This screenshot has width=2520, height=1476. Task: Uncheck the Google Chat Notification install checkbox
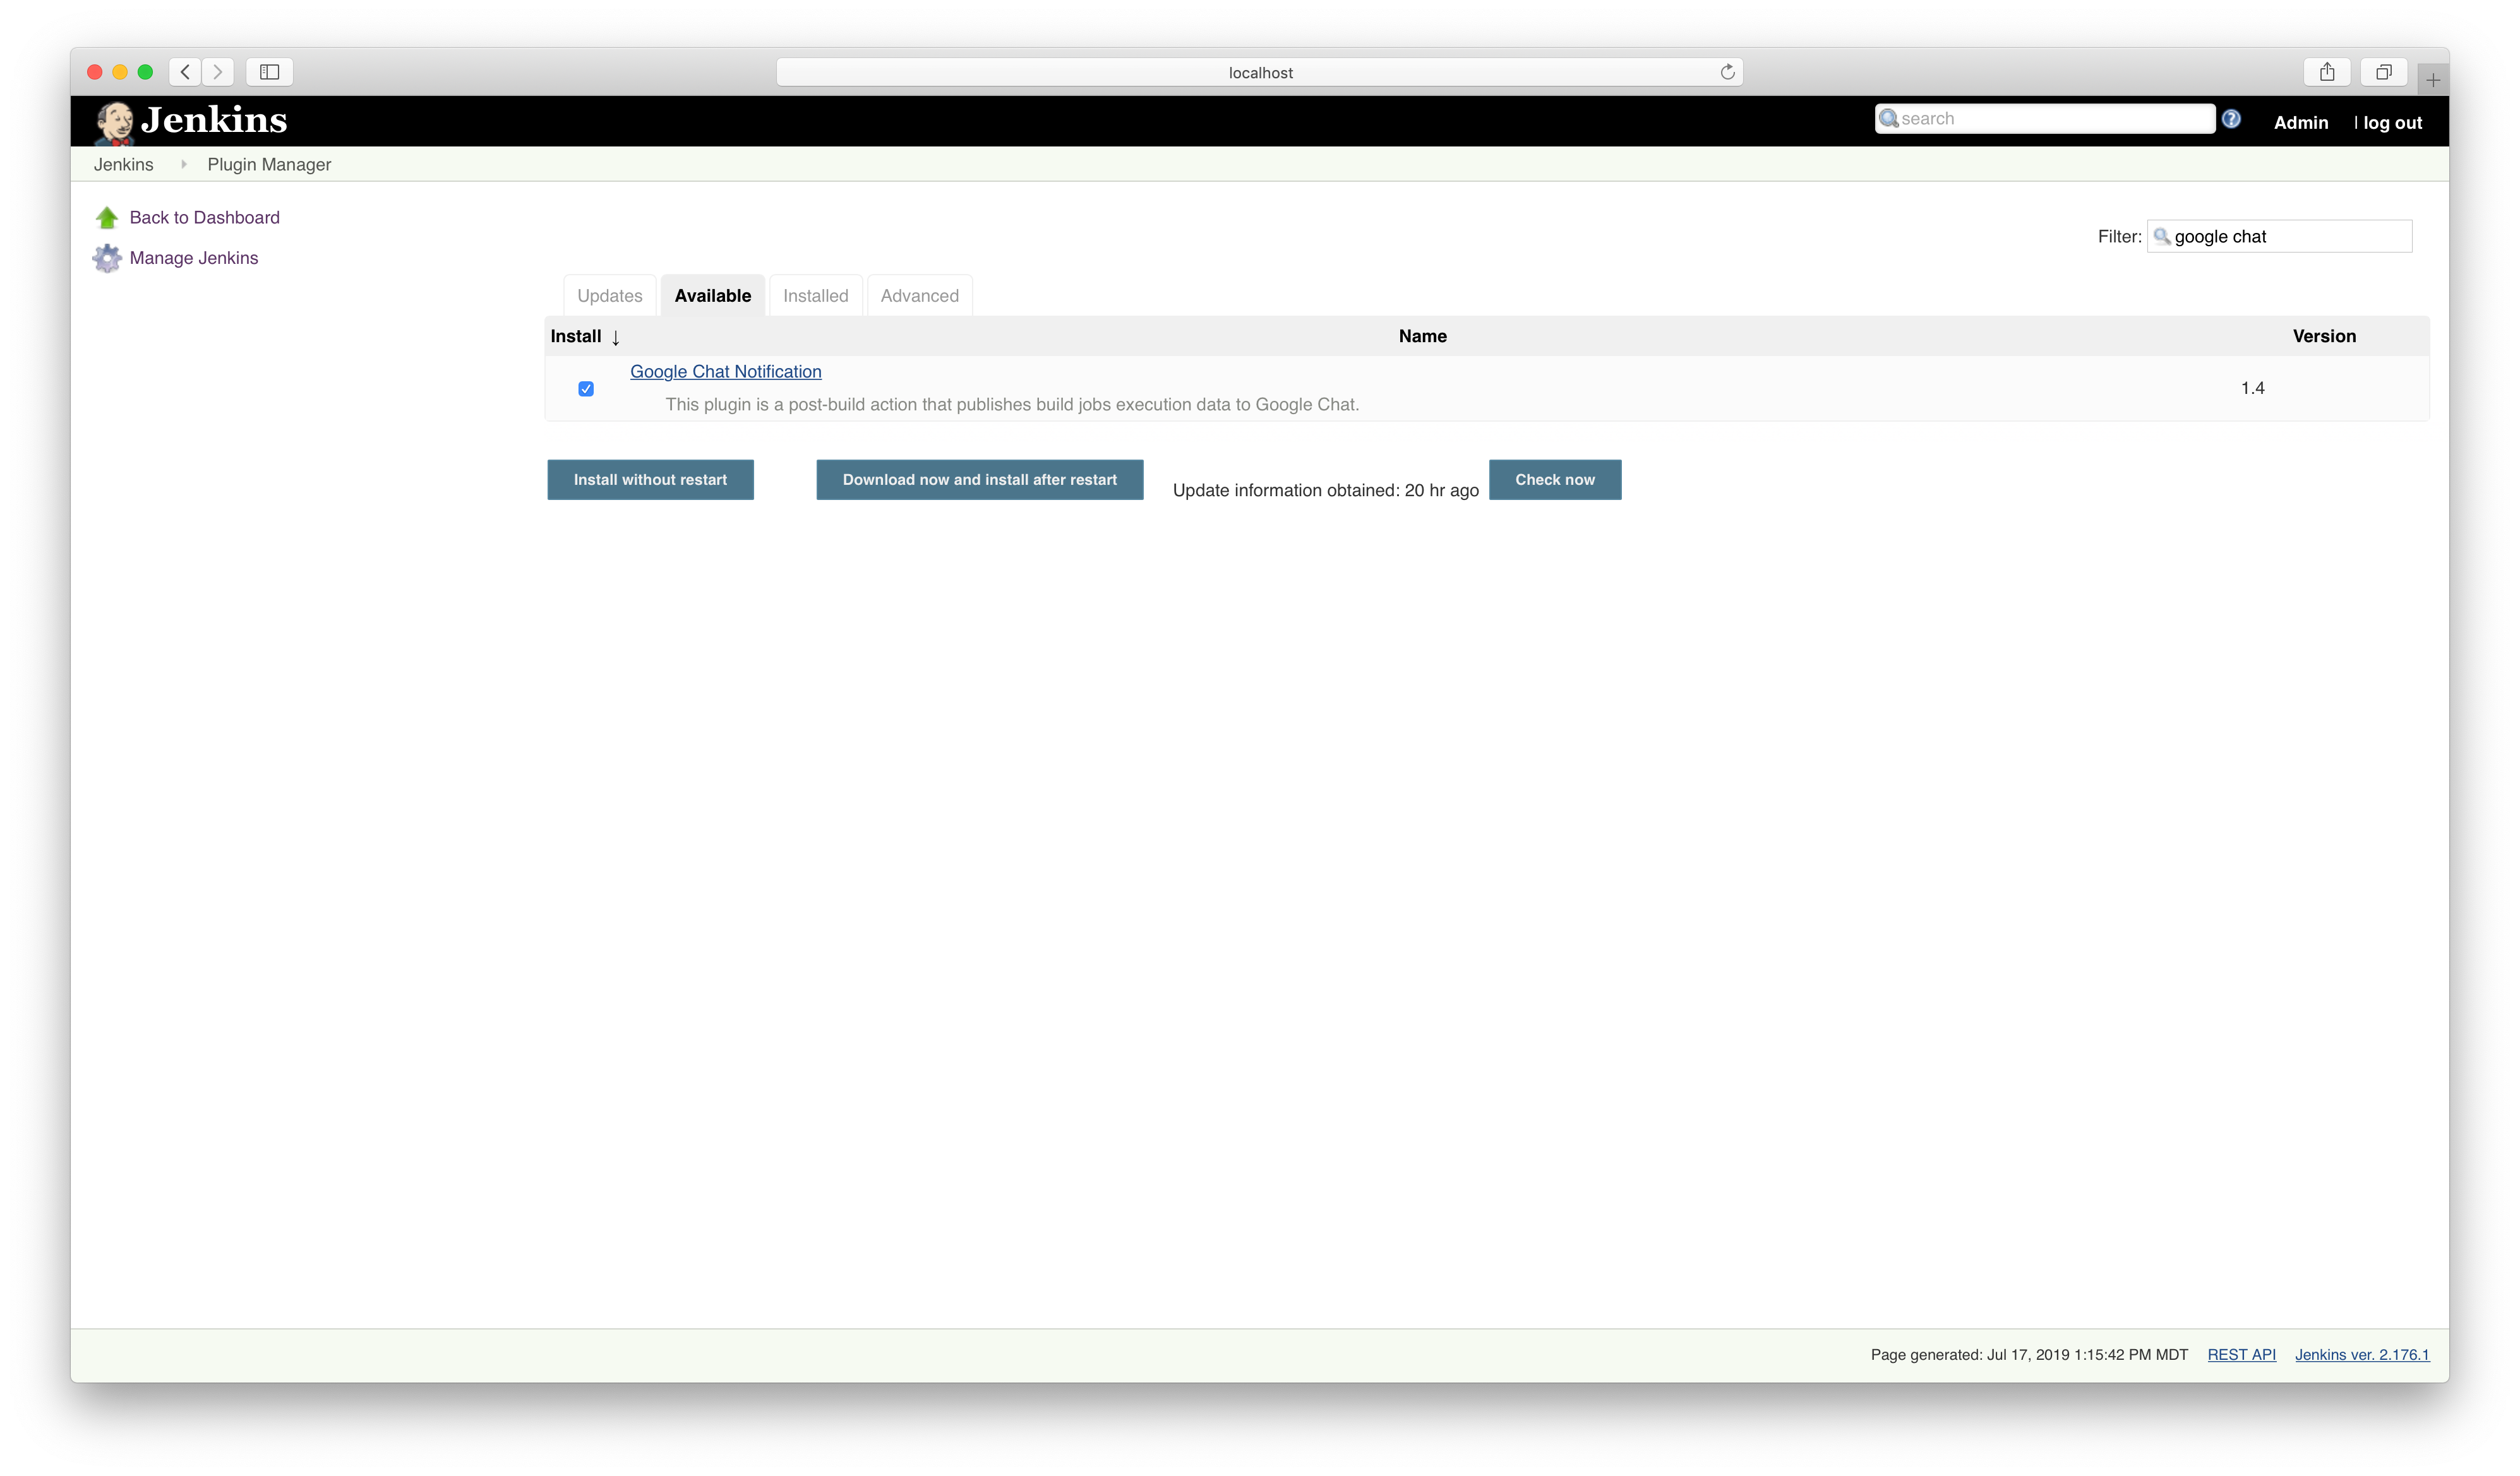coord(586,389)
